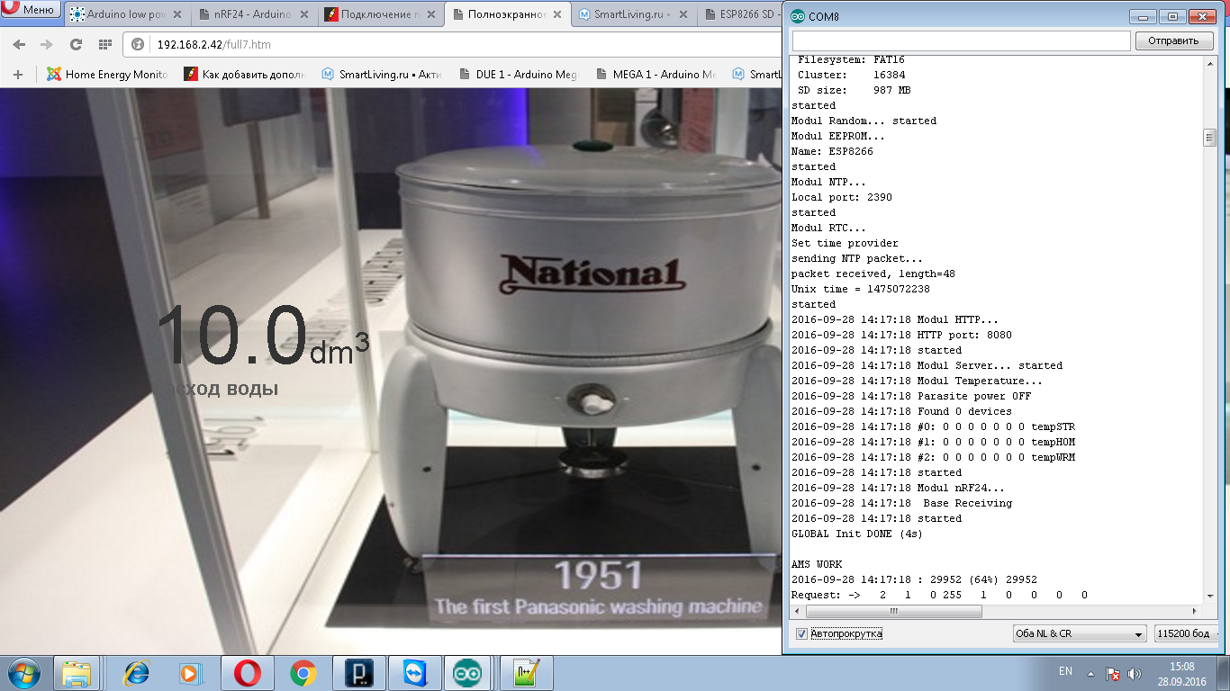Click the serial monitor vertical scrollbar thumb
The image size is (1230, 691).
click(1209, 138)
